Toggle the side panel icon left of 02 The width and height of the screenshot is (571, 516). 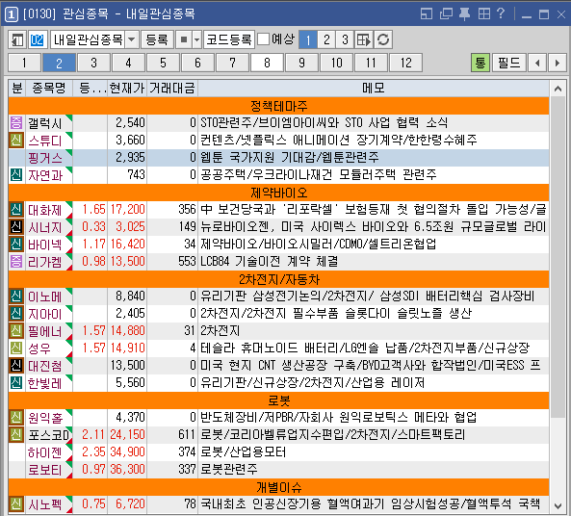17,39
